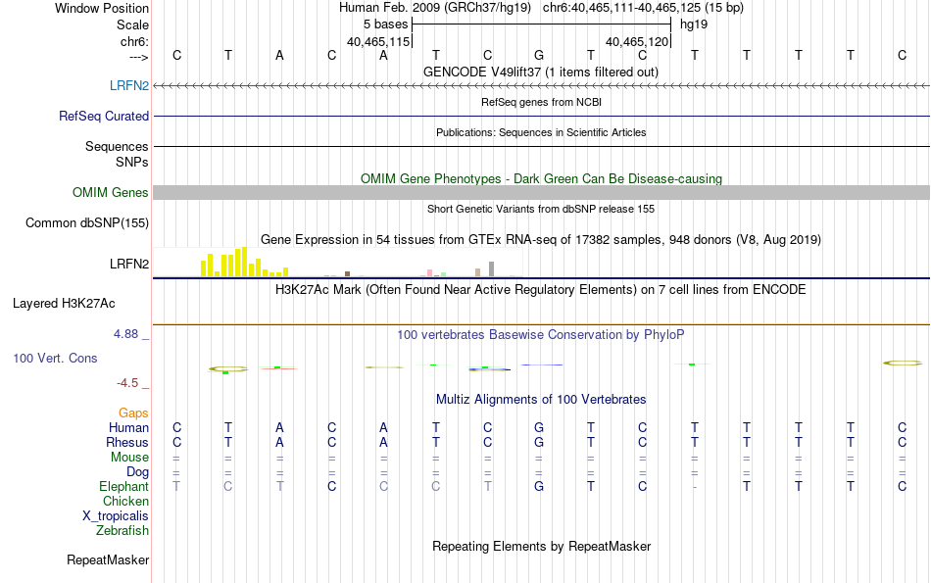Open the RefSeq Curated track label

click(x=103, y=116)
